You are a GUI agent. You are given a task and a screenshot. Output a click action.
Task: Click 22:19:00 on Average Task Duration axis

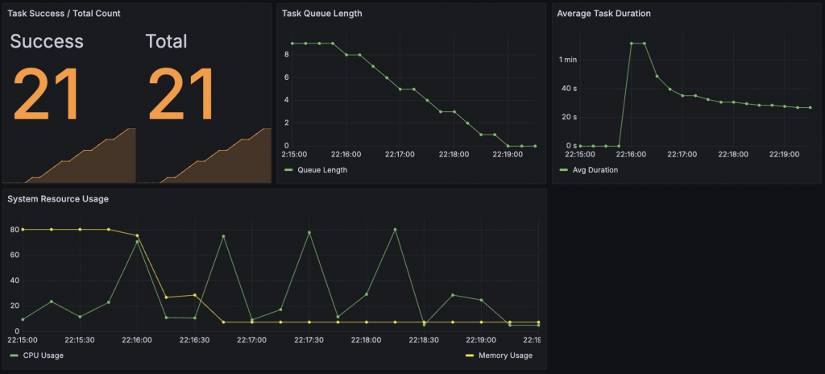pos(785,155)
